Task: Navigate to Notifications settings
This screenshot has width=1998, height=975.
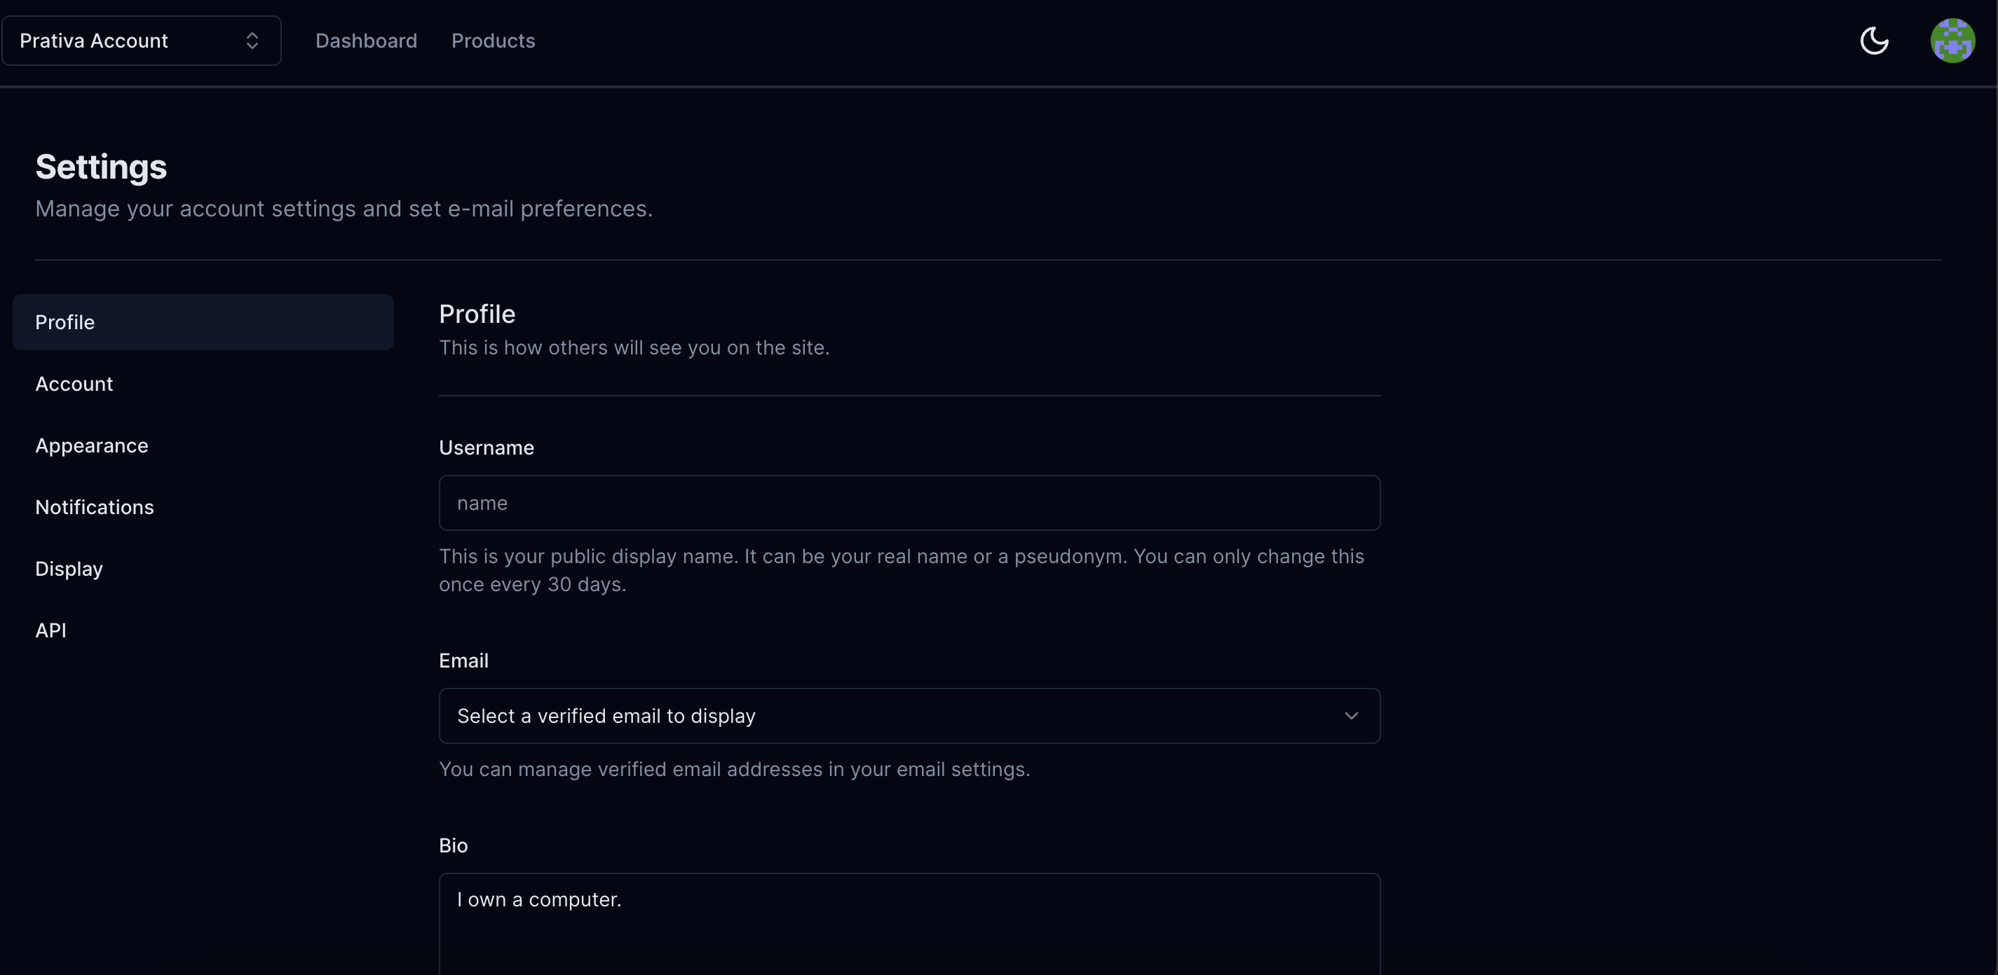Action: point(95,507)
